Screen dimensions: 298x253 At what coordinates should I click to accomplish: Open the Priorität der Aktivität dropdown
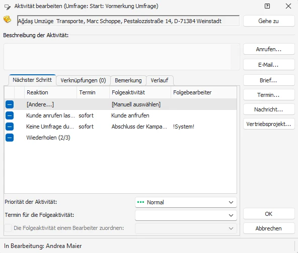[x=186, y=202]
